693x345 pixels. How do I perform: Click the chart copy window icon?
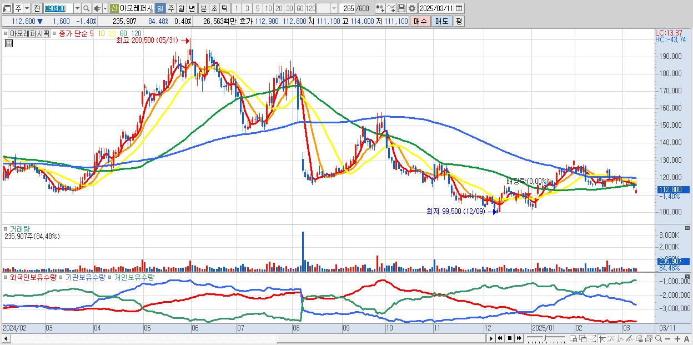[x=649, y=339]
